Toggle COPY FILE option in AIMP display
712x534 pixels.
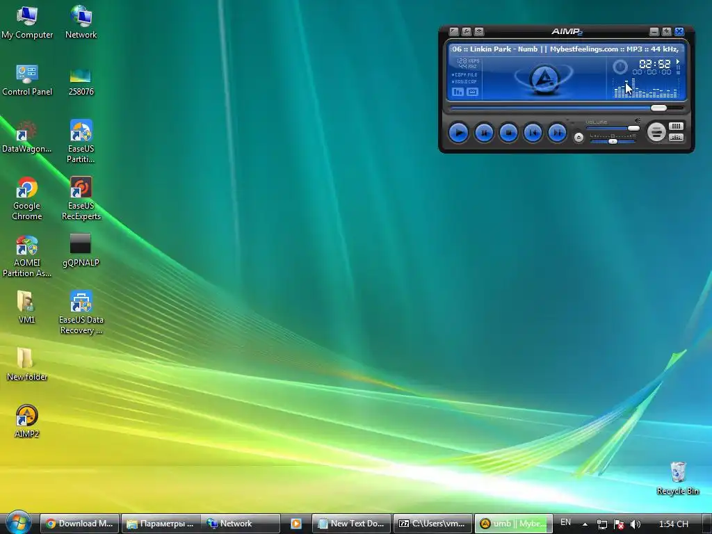tap(464, 74)
